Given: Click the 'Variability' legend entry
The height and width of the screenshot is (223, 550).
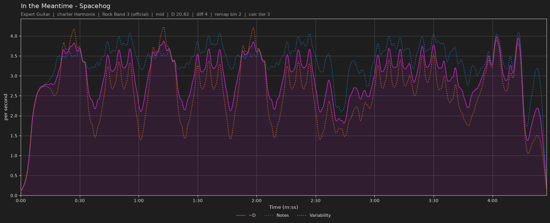Looking at the screenshot, I should (x=314, y=216).
